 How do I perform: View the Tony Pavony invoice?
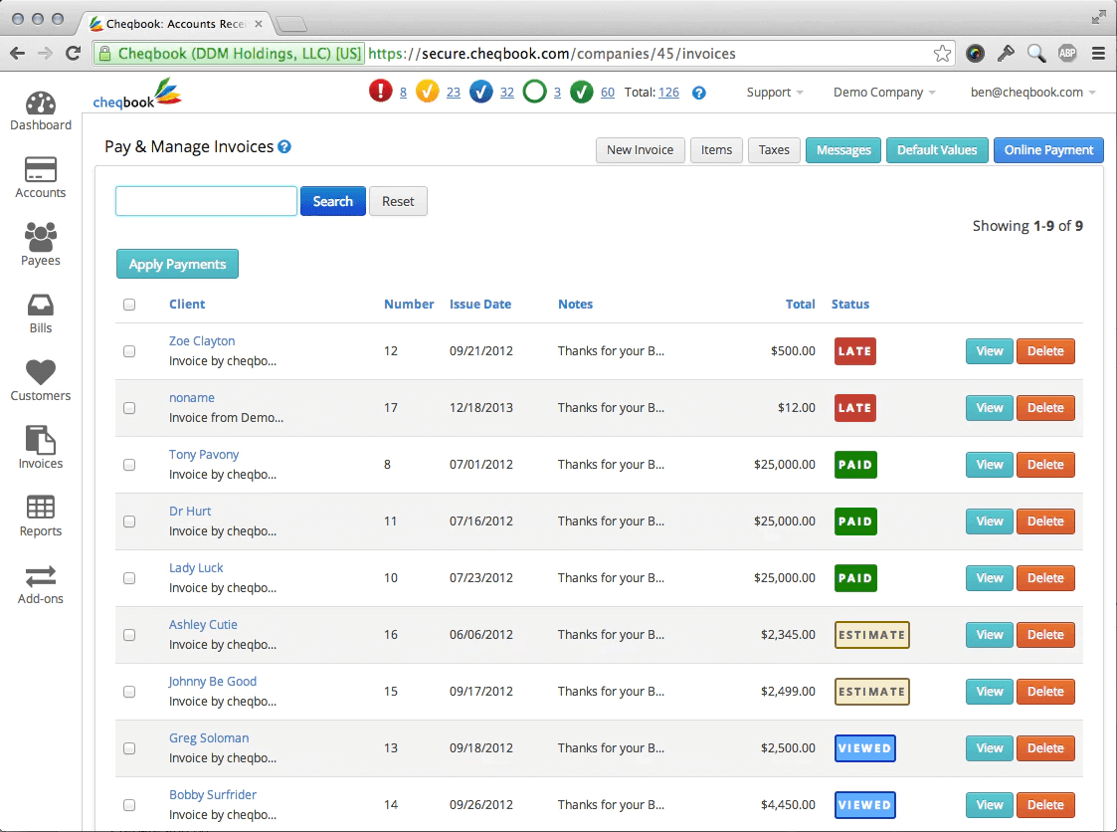click(989, 465)
